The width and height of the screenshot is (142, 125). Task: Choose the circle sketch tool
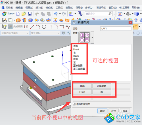coord(44,27)
